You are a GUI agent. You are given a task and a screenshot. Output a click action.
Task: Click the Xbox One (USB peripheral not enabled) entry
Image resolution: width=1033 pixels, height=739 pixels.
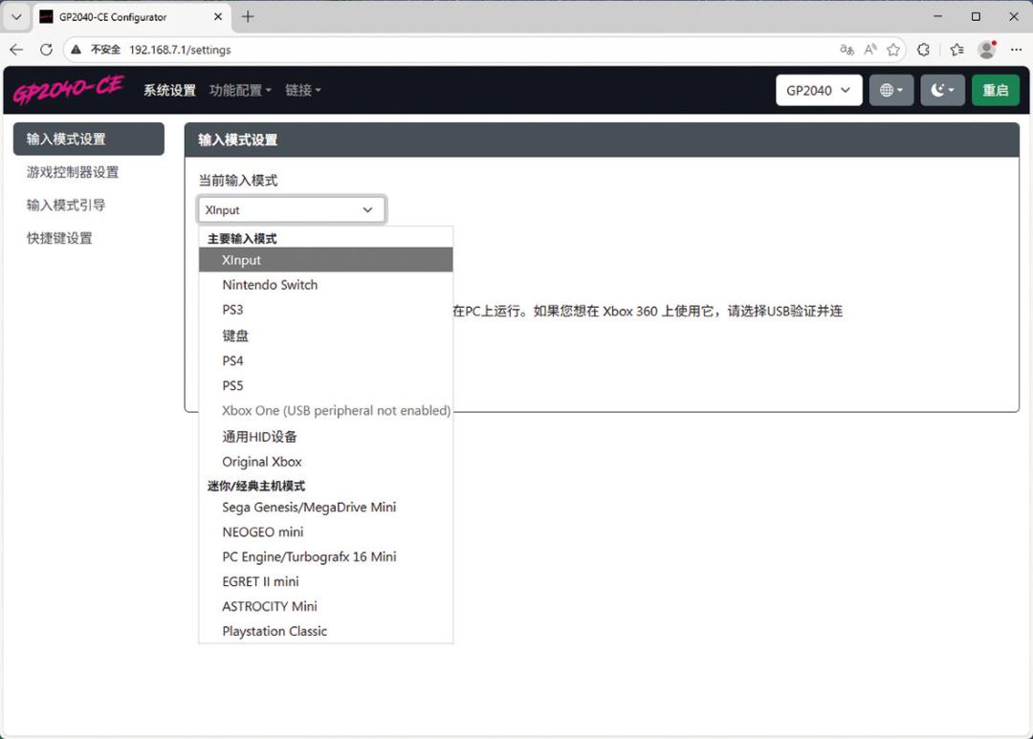coord(325,410)
